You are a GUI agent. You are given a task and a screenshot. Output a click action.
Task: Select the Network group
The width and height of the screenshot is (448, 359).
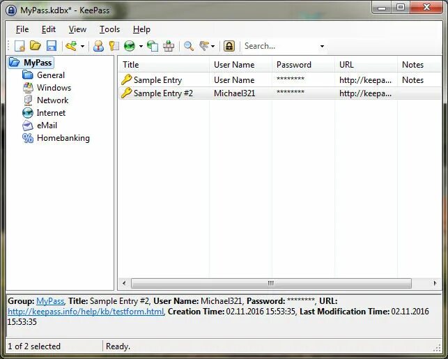[x=52, y=100]
